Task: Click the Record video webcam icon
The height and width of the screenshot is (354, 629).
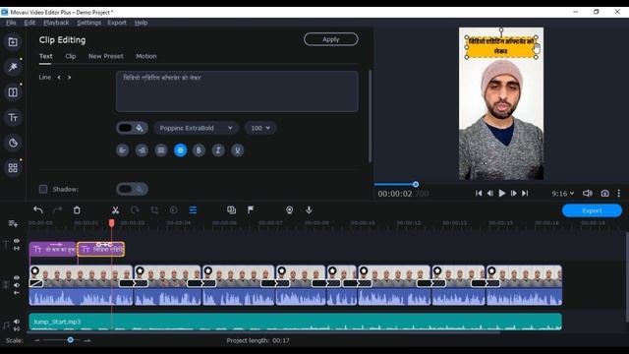Action: 289,209
